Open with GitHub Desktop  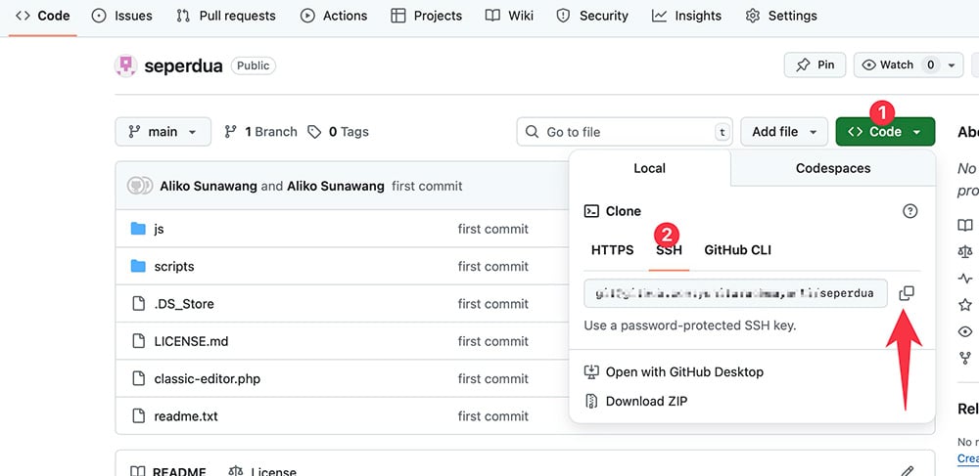click(675, 372)
